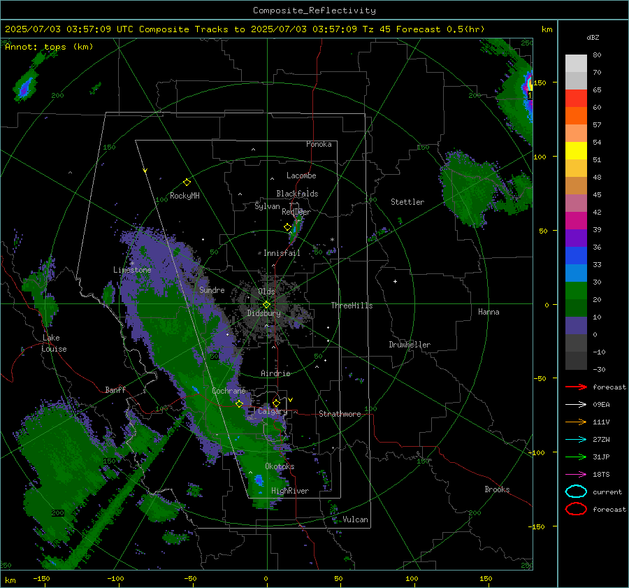Select the red 65-60 dBZ swatch
Image resolution: width=629 pixels, height=588 pixels.
(576, 98)
